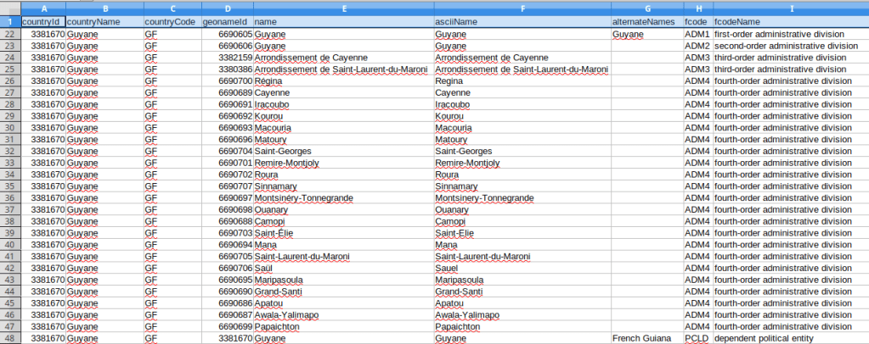Click Sauel in the asciiName column
Screen dimensions: 869x344
[521, 268]
